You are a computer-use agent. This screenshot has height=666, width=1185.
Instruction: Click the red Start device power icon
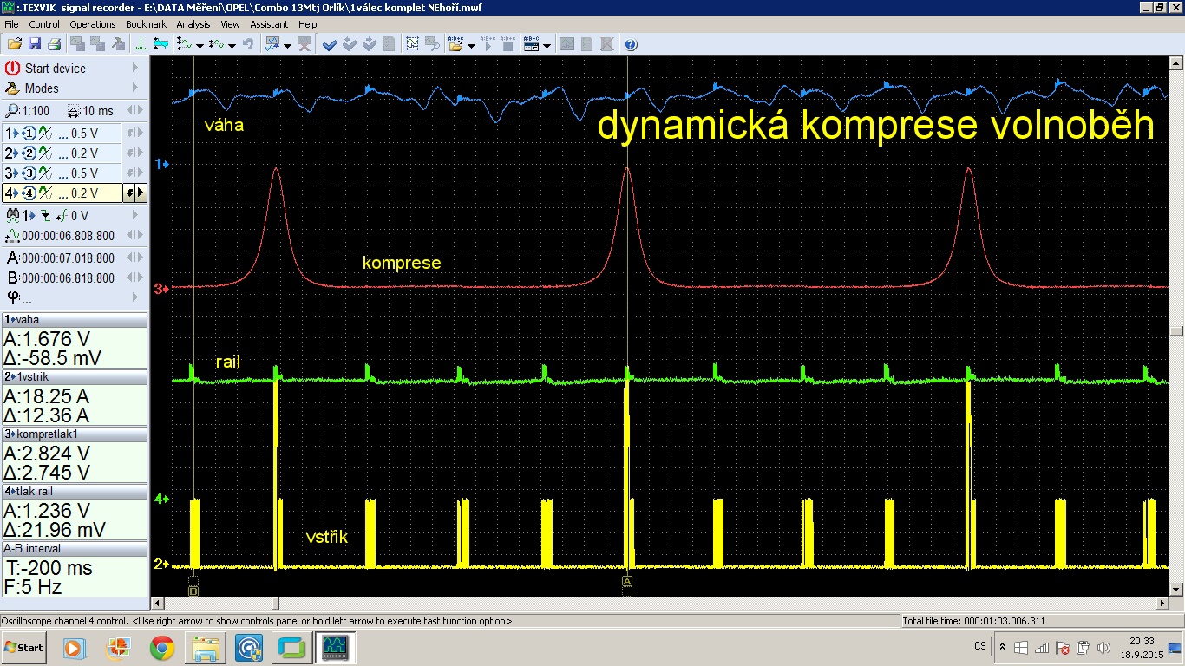coord(12,69)
